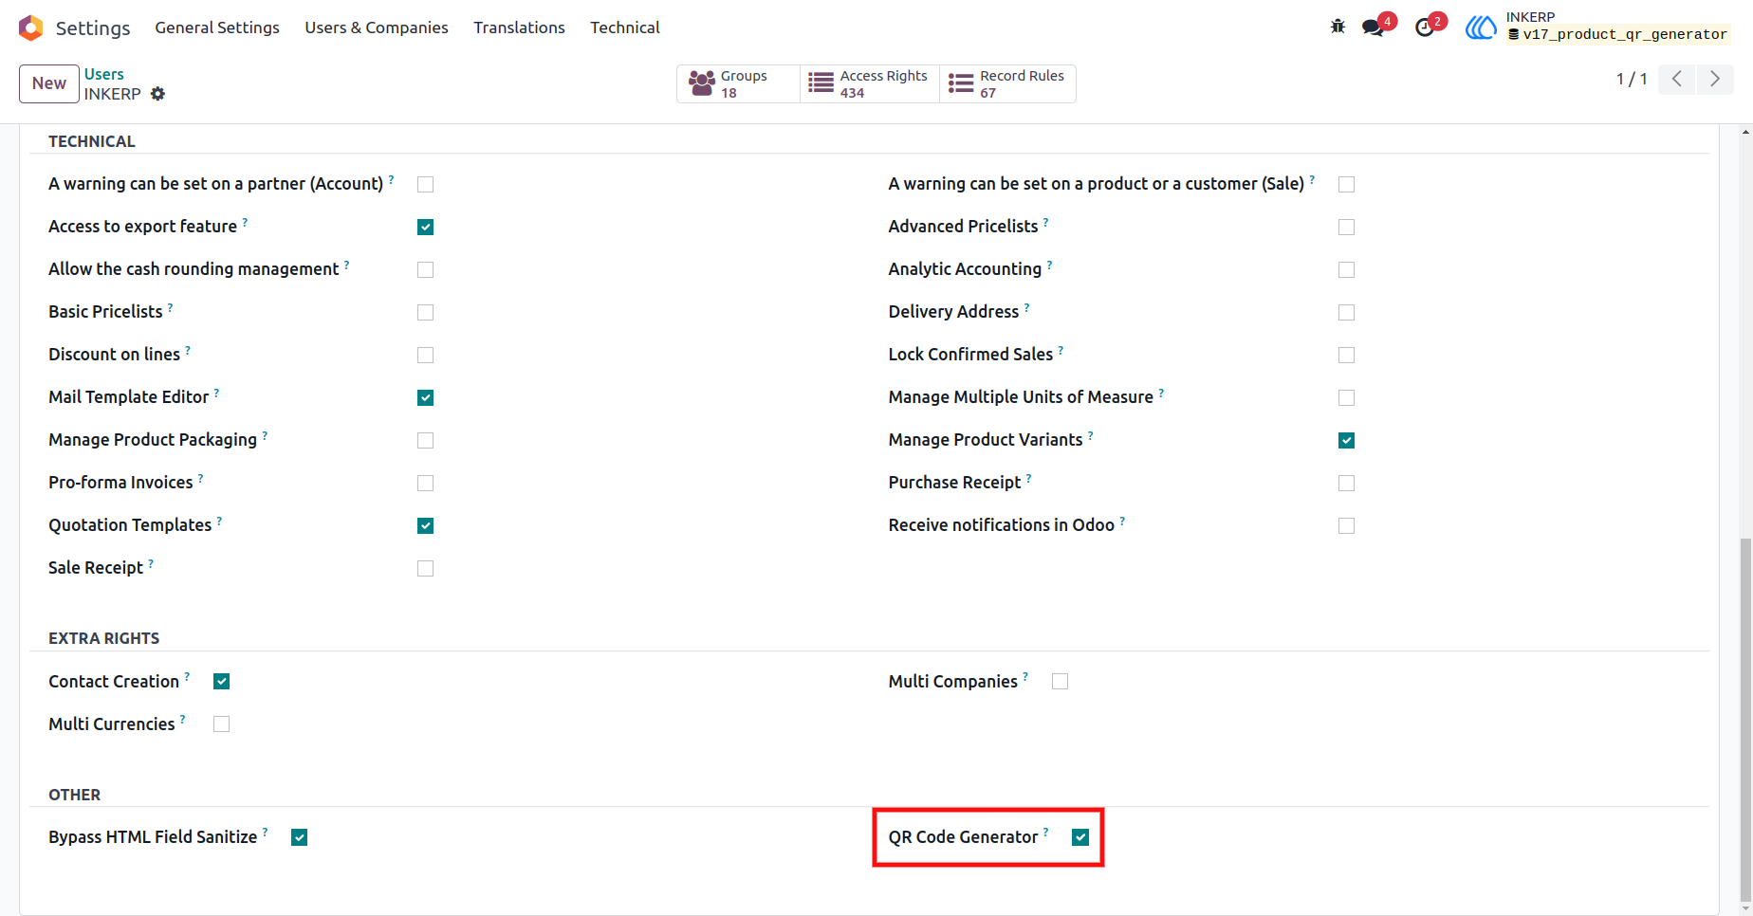Enable Advanced Pricelists checkbox

(1347, 227)
